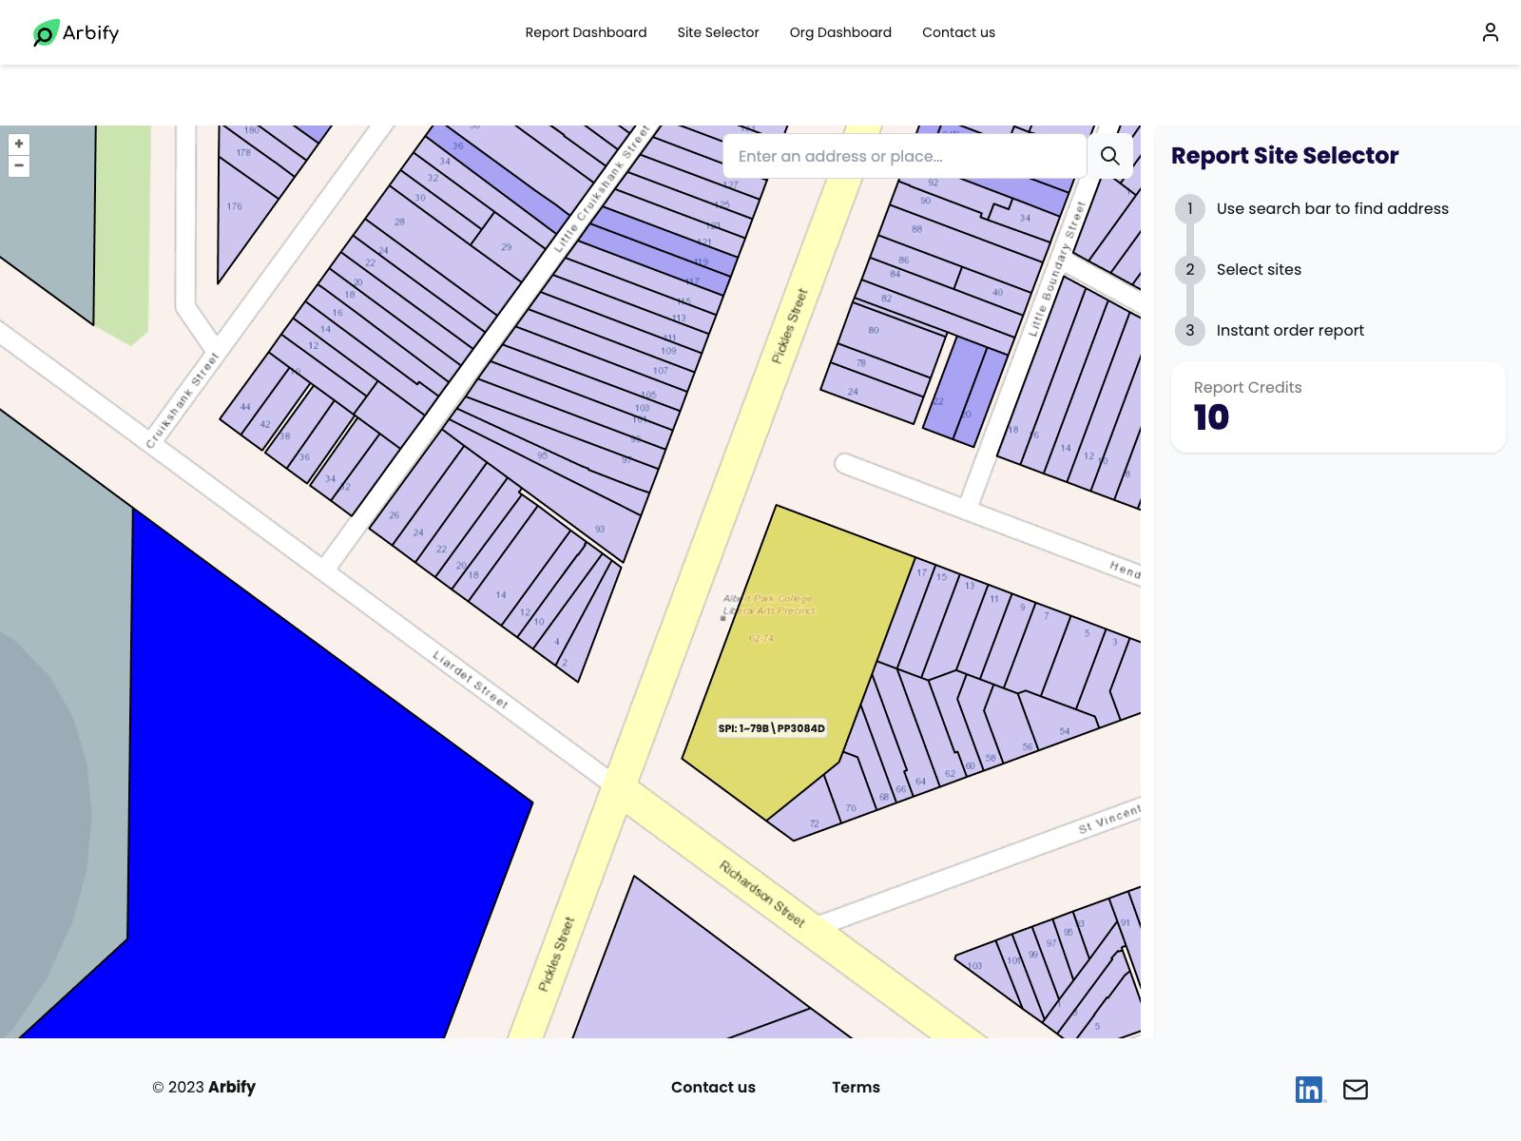The height and width of the screenshot is (1141, 1521).
Task: Click the map zoom-in plus control
Action: coord(19,143)
